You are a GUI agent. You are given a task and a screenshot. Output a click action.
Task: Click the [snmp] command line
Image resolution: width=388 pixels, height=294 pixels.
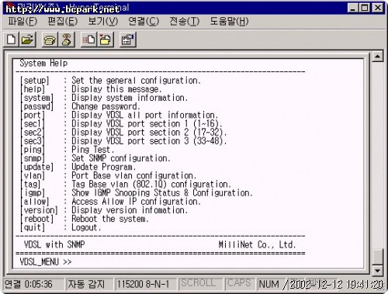pos(95,158)
